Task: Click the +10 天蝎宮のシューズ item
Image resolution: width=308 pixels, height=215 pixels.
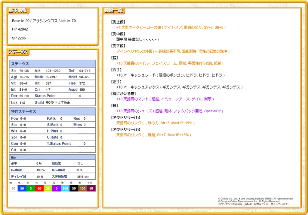Action: [x=170, y=111]
